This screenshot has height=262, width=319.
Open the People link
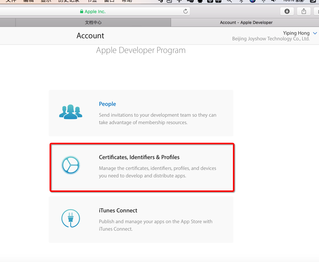click(x=107, y=104)
